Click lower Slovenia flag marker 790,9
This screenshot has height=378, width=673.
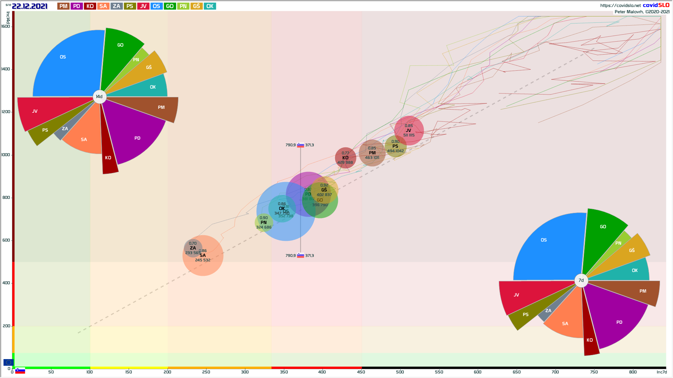(300, 255)
